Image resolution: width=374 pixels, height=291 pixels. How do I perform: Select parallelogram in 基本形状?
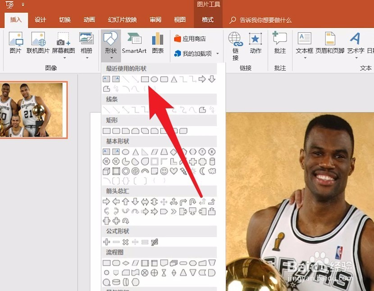coord(155,152)
